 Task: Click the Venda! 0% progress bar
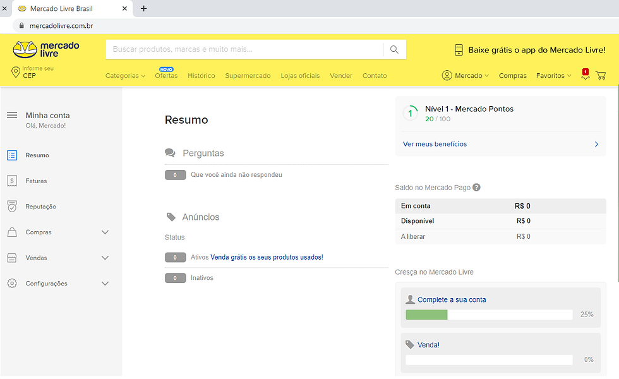[489, 359]
